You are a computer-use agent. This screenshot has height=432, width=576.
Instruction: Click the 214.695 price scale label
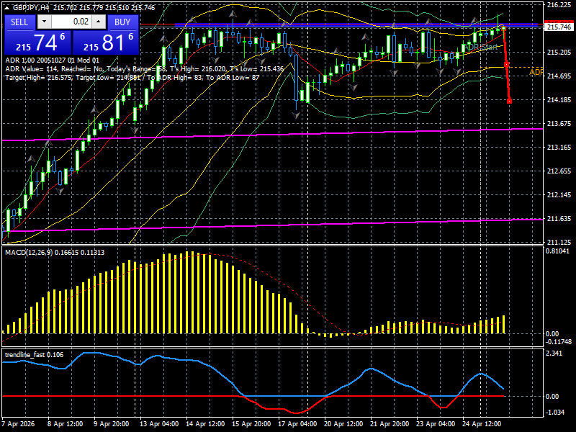559,76
